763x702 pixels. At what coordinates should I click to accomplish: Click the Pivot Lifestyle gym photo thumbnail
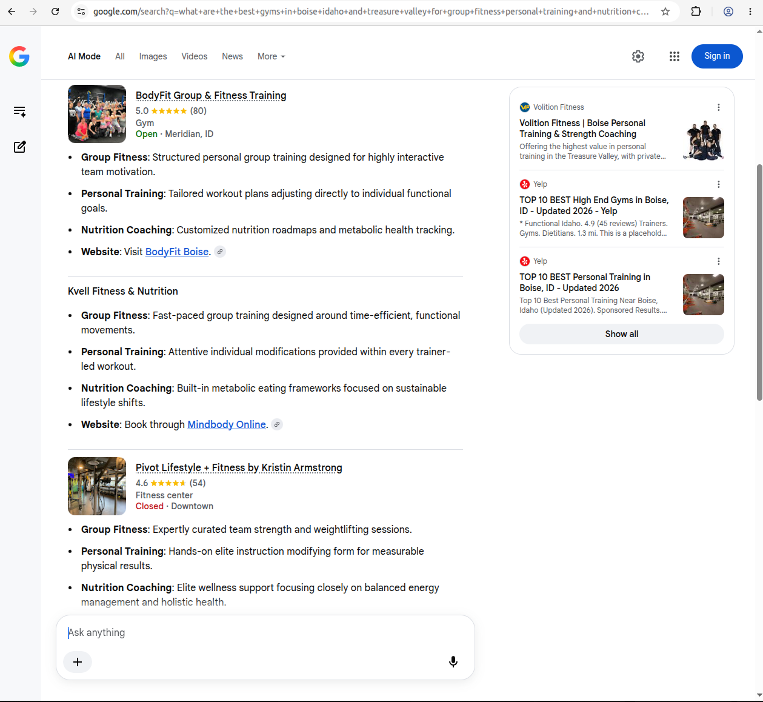[97, 486]
